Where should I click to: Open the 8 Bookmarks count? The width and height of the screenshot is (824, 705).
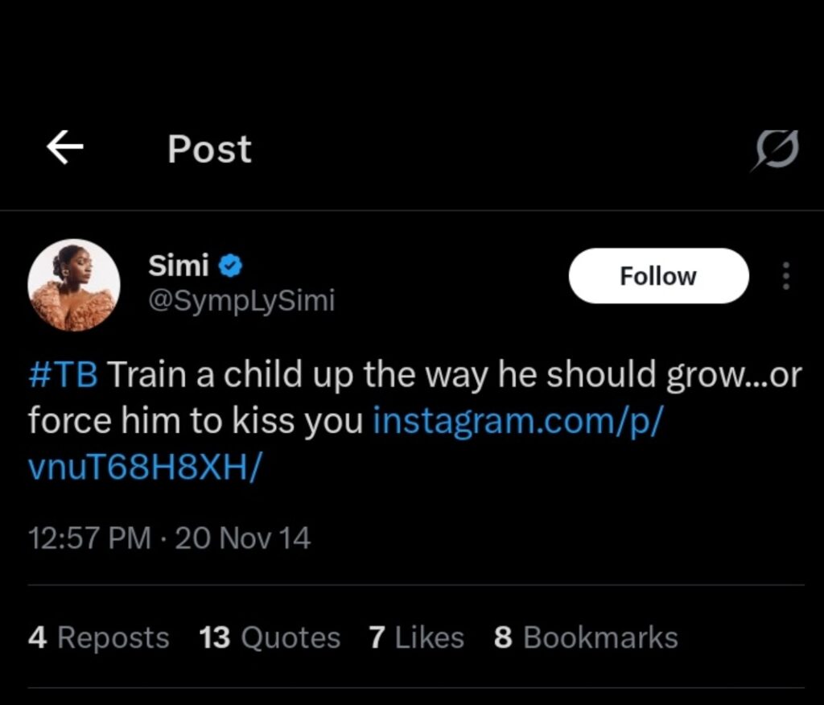[586, 637]
